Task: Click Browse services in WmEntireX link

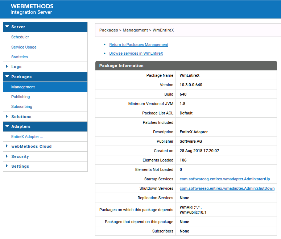Action: pos(136,53)
